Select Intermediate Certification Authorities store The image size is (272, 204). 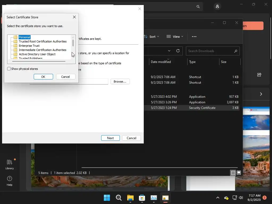[x=42, y=50]
